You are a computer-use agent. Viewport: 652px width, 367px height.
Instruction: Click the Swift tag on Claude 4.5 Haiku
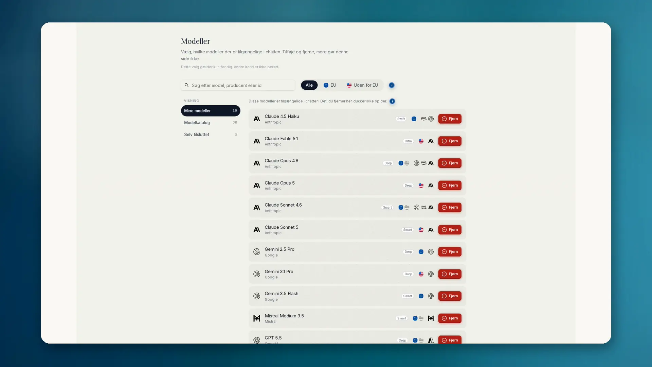(401, 119)
